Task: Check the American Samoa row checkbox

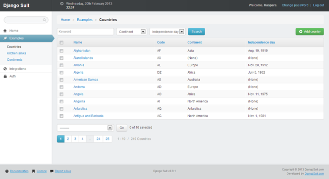Action: point(61,80)
